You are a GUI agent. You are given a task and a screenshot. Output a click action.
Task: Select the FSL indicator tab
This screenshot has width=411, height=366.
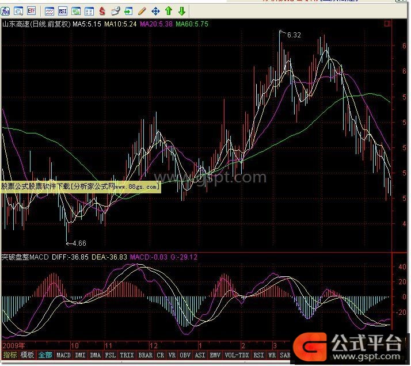point(111,355)
